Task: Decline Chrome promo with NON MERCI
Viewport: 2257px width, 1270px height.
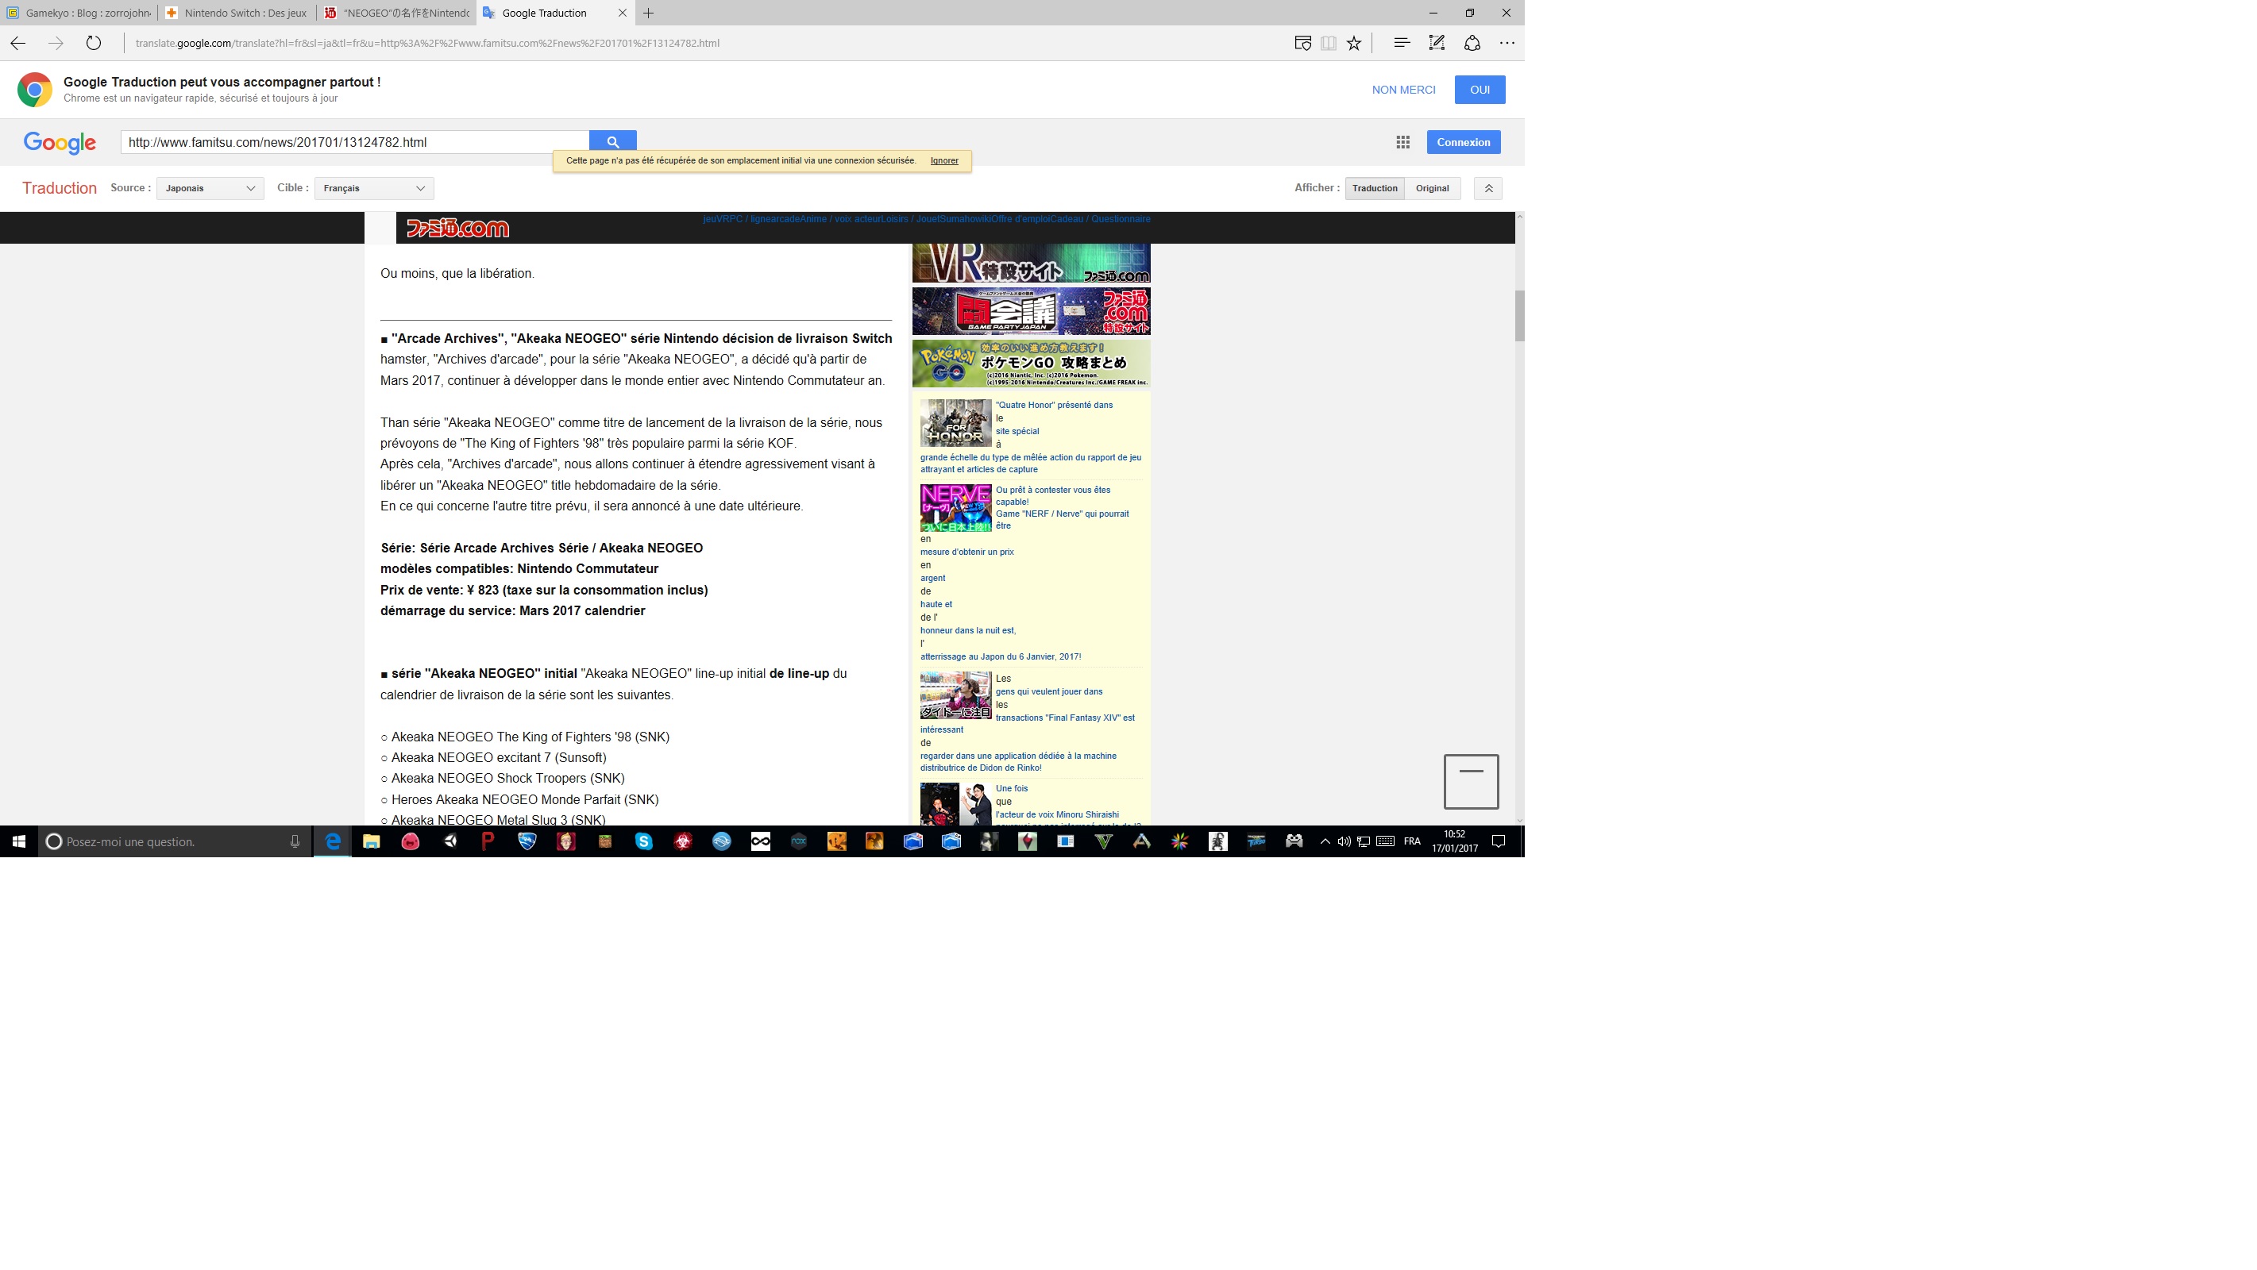Action: tap(1403, 90)
